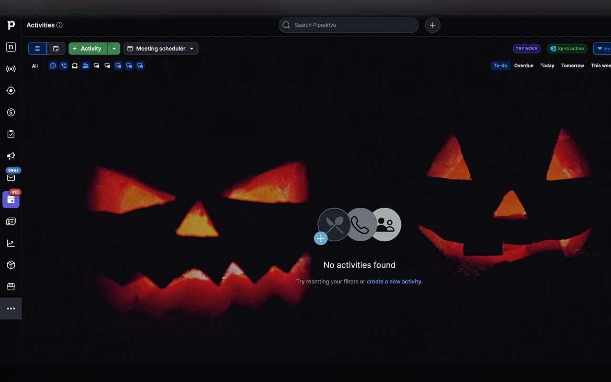Select the All activity types filter

(x=35, y=66)
